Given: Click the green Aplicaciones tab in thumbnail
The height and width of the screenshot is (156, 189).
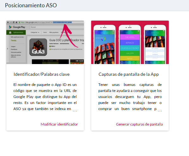Looking at the screenshot, I should [x=16, y=32].
